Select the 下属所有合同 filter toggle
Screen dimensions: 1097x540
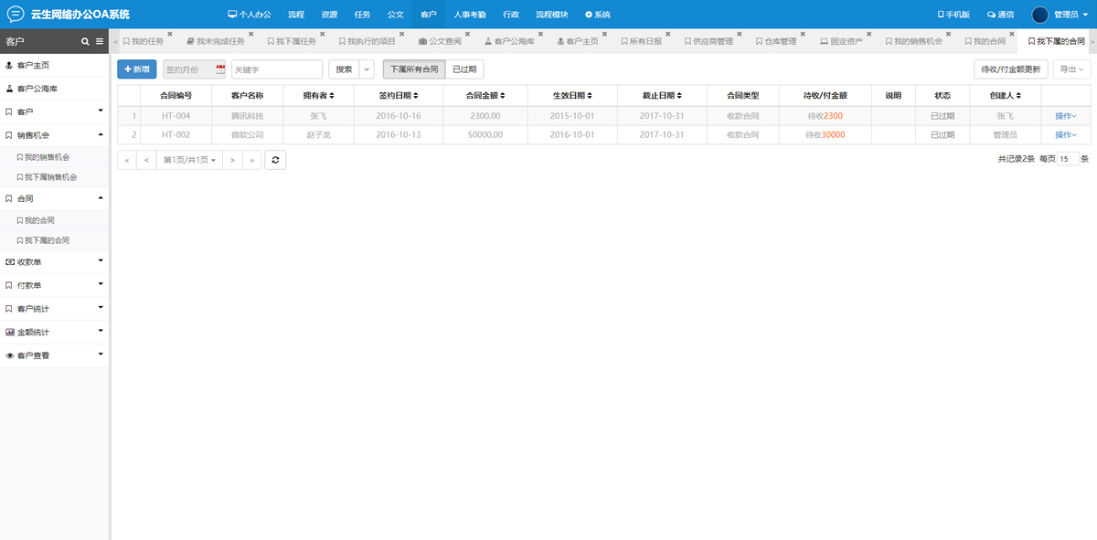pyautogui.click(x=413, y=69)
